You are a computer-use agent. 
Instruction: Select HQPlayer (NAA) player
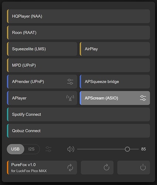78,16
